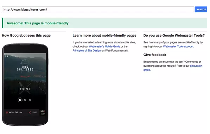Select the second carousel dot indicator
This screenshot has height=134, width=210.
pos(25,100)
